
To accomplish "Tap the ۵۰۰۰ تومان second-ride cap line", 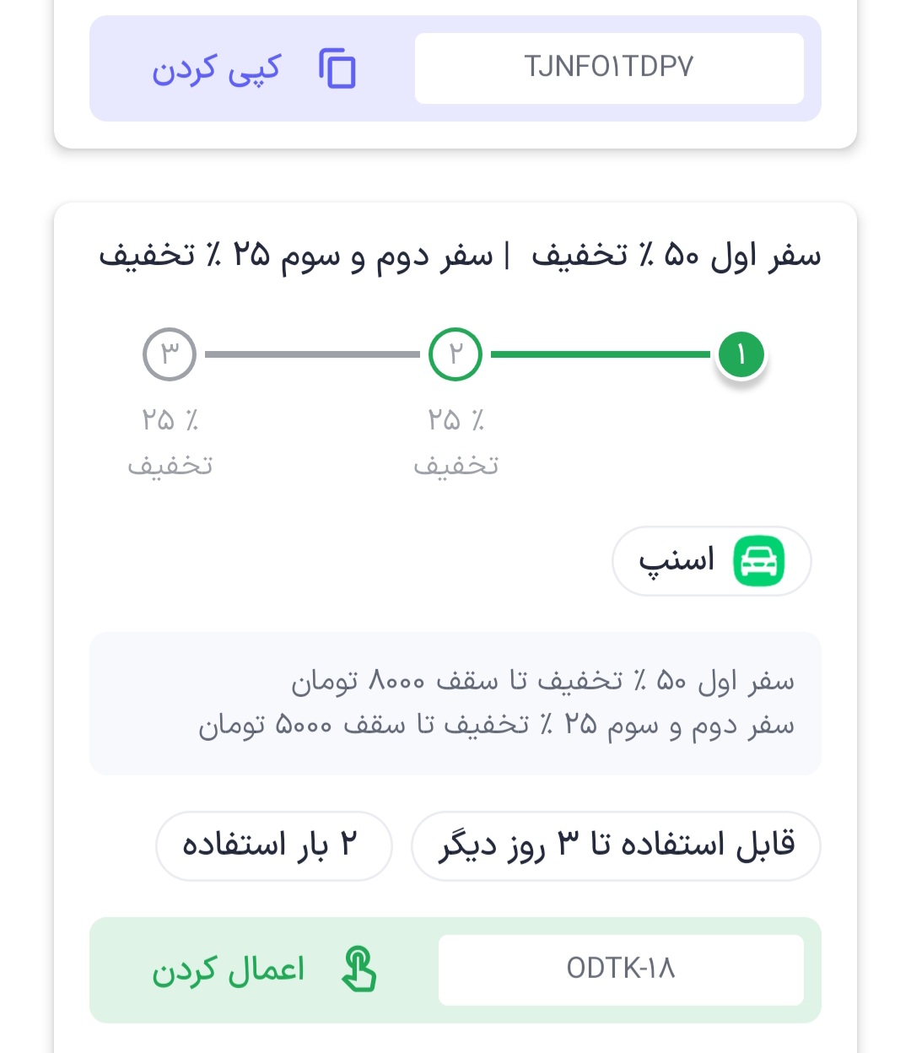I will (496, 725).
